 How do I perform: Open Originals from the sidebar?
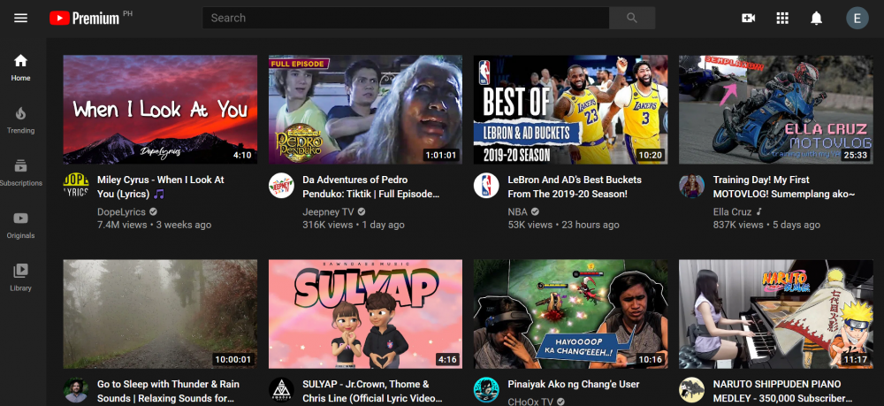pyautogui.click(x=21, y=225)
